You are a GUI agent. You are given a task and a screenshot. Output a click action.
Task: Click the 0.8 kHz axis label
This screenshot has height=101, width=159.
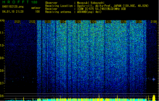2,71
